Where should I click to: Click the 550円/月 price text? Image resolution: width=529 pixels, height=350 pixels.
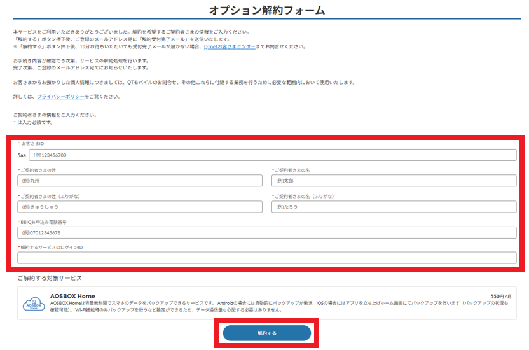click(501, 297)
